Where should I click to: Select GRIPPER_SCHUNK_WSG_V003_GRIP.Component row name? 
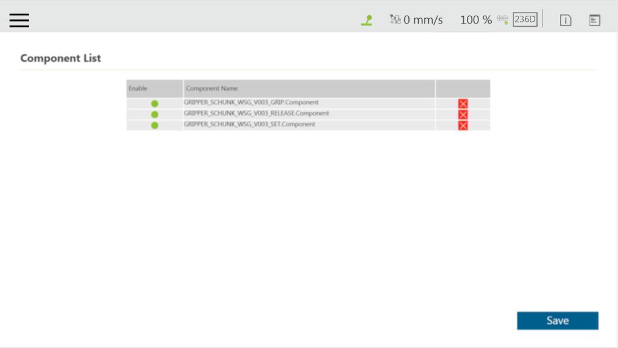click(x=251, y=103)
